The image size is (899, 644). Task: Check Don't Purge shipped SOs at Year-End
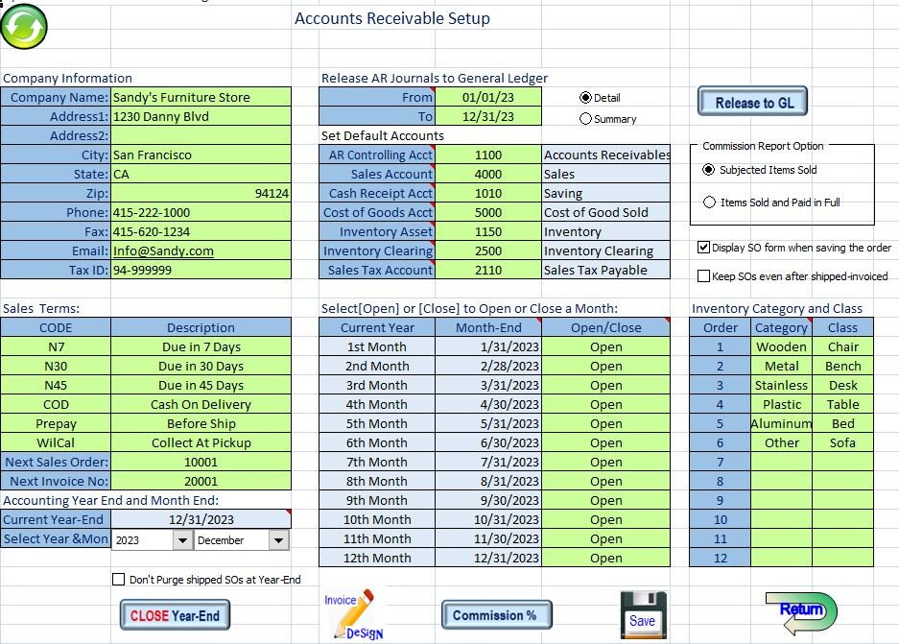click(x=119, y=579)
